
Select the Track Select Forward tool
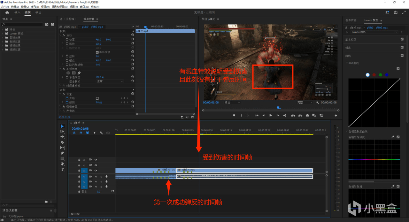click(62, 131)
